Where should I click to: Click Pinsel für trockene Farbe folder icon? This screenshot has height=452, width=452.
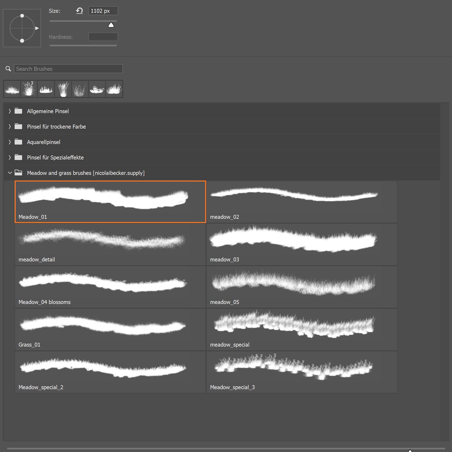click(x=18, y=126)
